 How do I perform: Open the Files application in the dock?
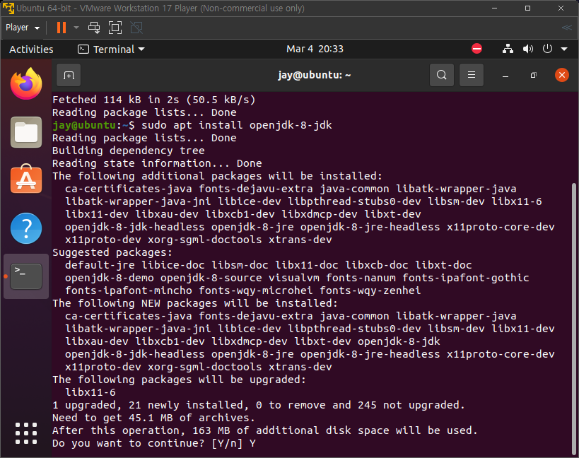tap(25, 131)
